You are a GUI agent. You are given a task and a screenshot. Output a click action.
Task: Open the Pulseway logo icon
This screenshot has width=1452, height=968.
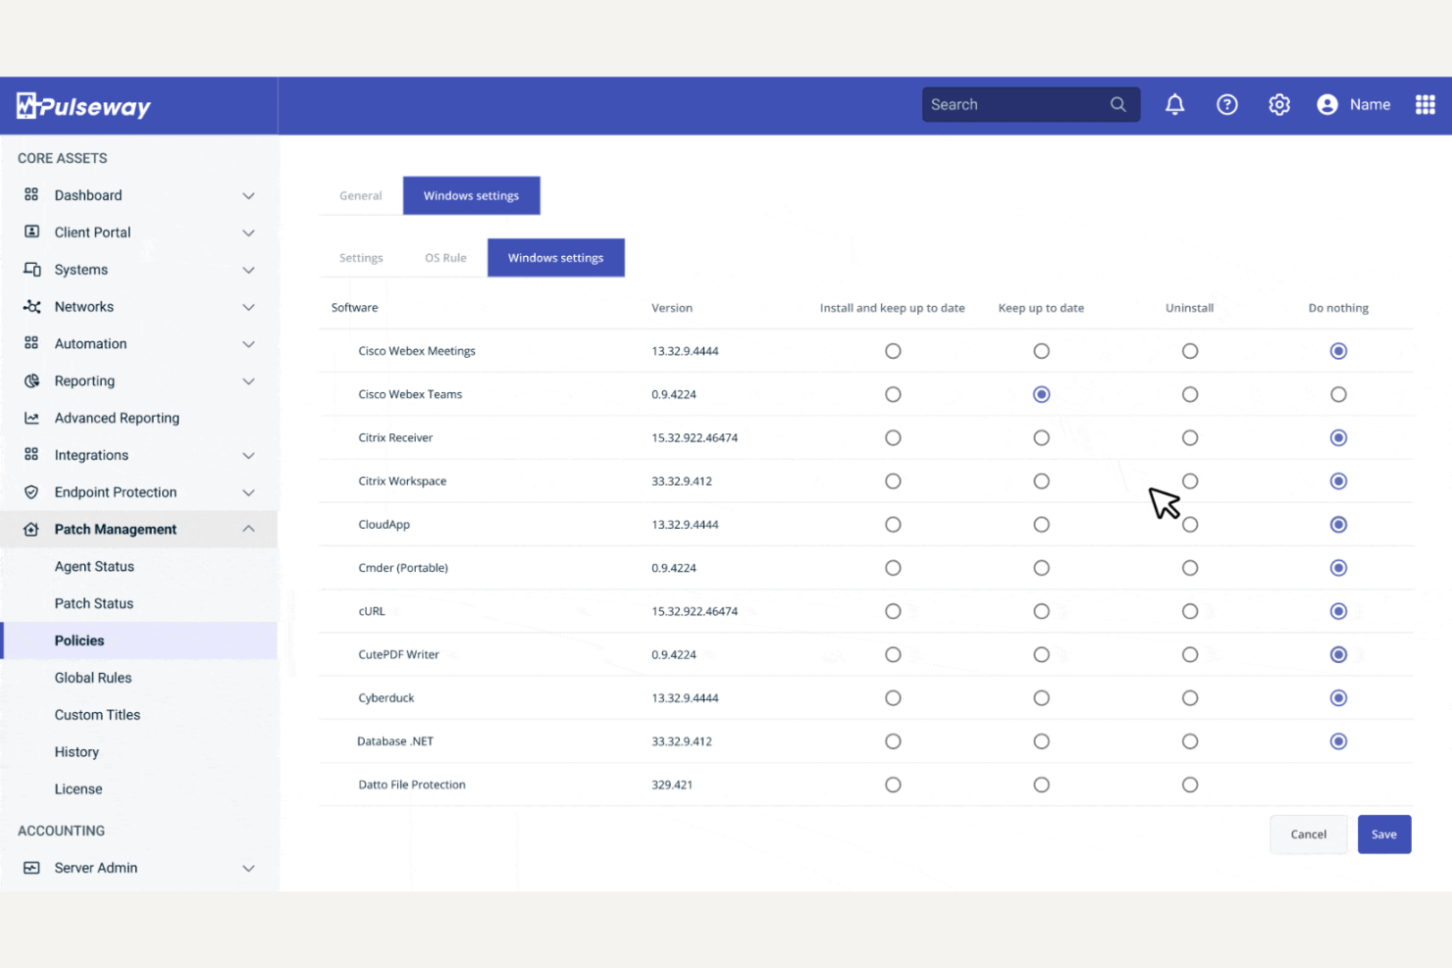pos(26,105)
